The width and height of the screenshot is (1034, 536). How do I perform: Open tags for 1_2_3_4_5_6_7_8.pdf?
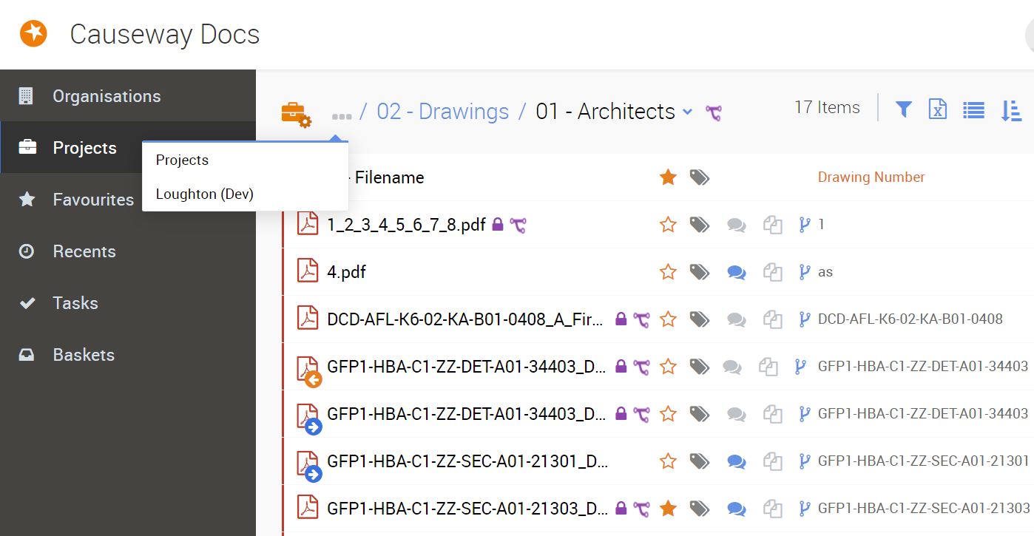click(699, 224)
